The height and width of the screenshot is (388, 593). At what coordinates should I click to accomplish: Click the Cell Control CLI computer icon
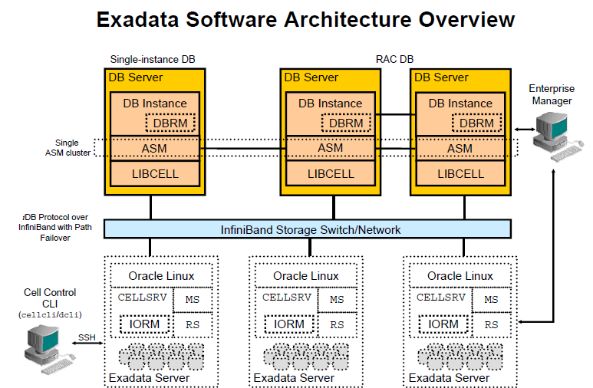coord(50,349)
